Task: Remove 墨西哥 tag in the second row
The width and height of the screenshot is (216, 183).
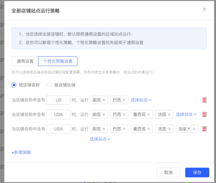Action: pos(149,114)
